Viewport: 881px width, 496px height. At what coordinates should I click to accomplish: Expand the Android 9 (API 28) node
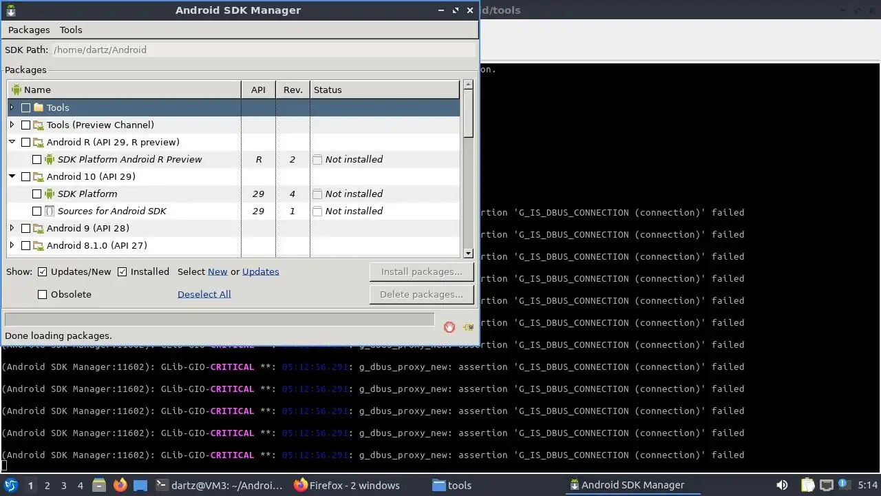12,228
